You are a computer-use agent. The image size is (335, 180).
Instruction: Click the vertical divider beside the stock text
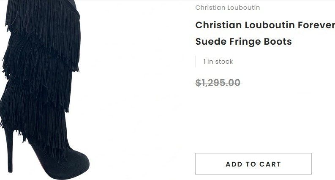tap(196, 62)
